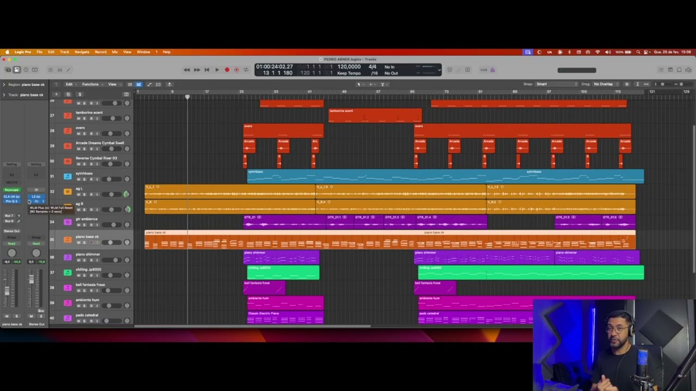Solo the sytnhbass track

[x=84, y=179]
